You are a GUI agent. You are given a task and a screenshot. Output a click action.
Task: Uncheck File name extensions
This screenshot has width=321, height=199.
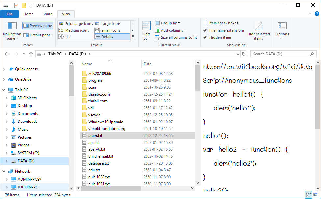205,30
